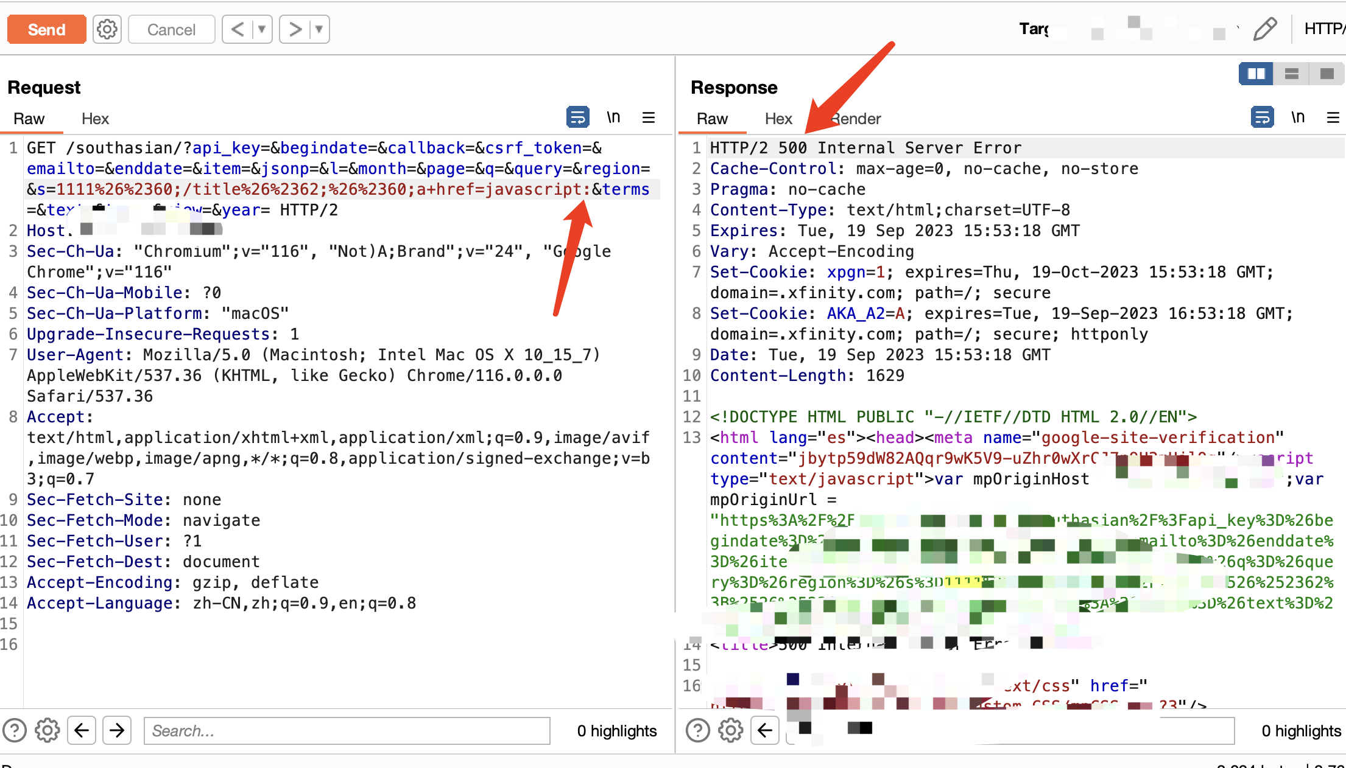Click the Request search help icon
Screen dimensions: 1346x768
(x=15, y=730)
